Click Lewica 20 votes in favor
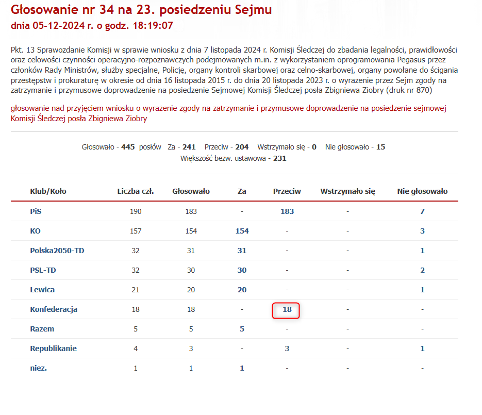The height and width of the screenshot is (415, 482). point(242,290)
